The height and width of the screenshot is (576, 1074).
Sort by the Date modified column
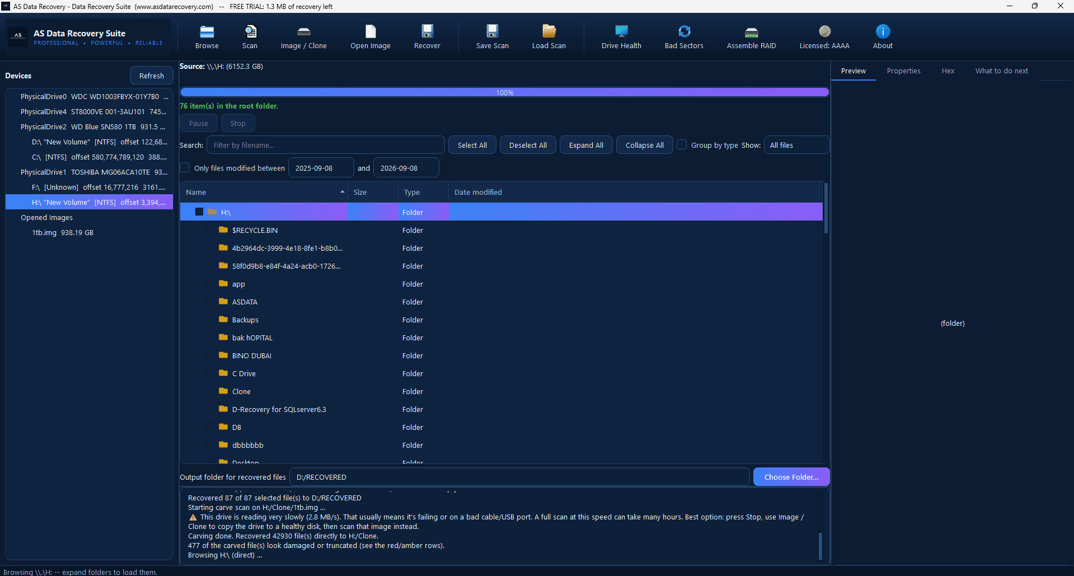635,192
